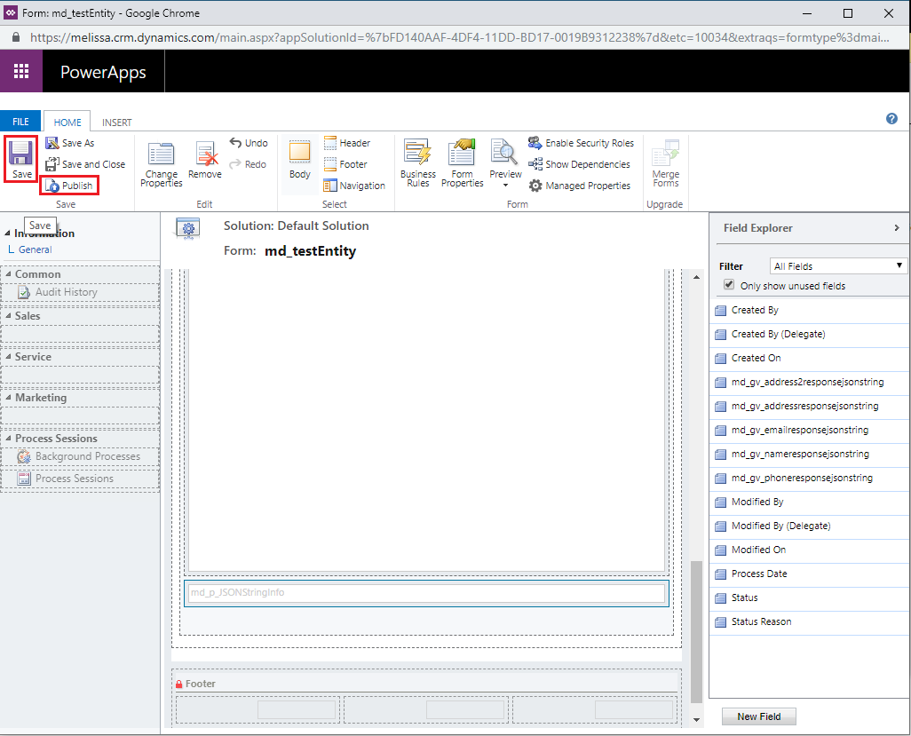Open the FILE menu tab
The height and width of the screenshot is (736, 911).
pos(20,122)
